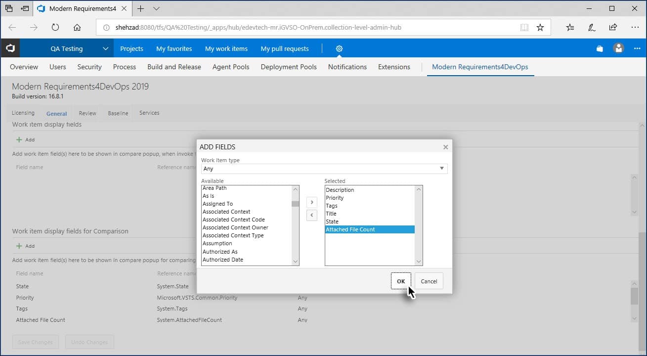
Task: Open Work item type dropdown showing Any
Action: tap(324, 169)
